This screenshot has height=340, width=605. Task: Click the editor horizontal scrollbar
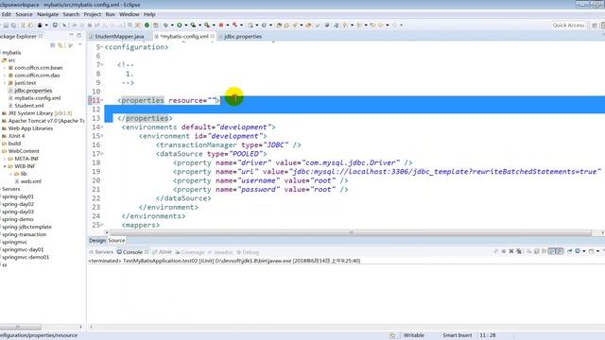click(x=351, y=232)
